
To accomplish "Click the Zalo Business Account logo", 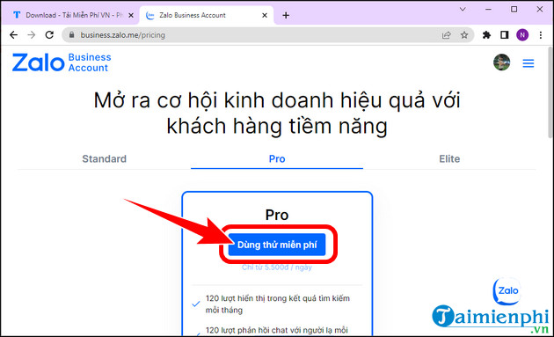I will coord(62,62).
